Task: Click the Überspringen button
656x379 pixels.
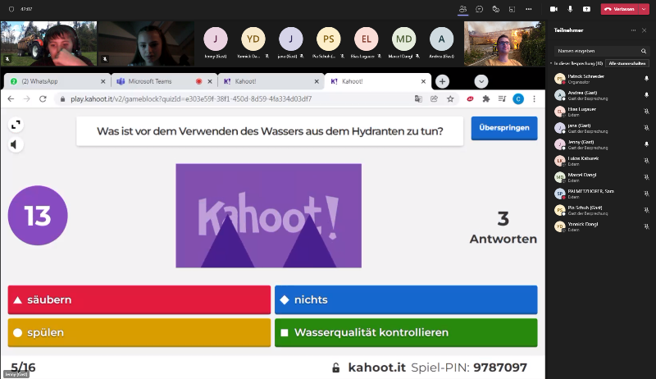Action: point(503,129)
